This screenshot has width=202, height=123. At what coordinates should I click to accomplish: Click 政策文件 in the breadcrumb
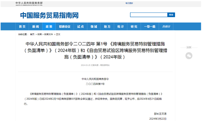pos(48,34)
